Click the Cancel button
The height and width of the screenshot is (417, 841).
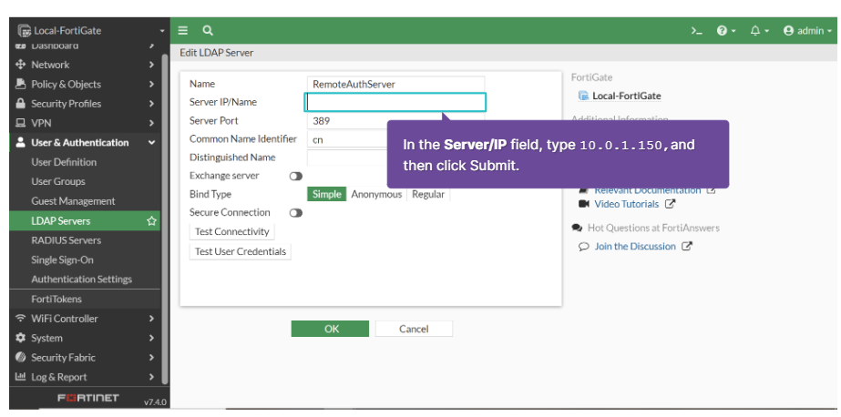tap(414, 329)
